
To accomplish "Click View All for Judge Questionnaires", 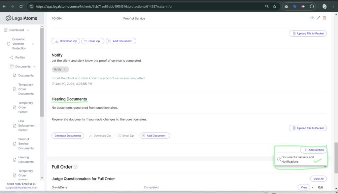I will point(319,179).
